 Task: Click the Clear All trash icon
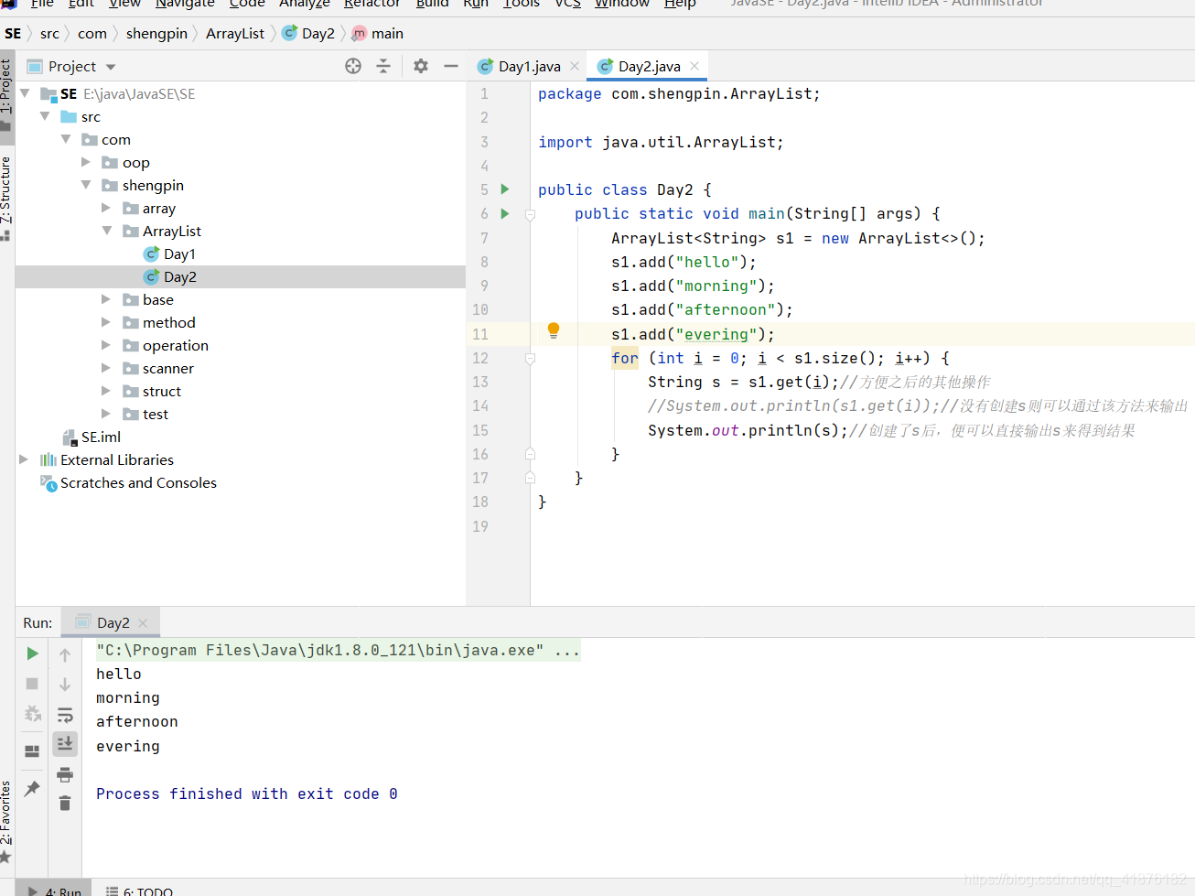tap(65, 804)
